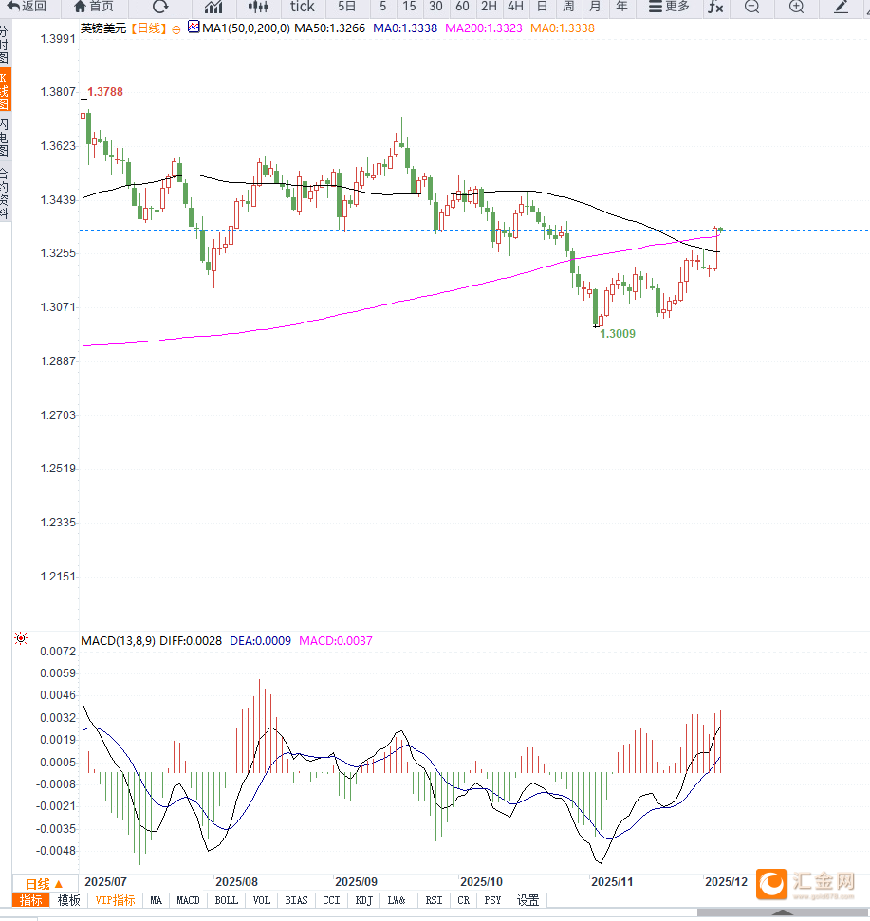Select the 30 minute timeframe

click(435, 7)
